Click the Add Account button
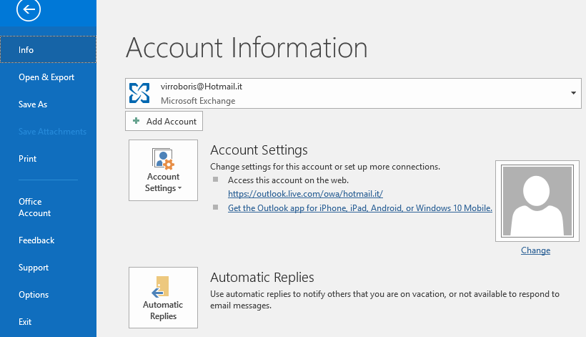Screen dimensions: 586x337 164,121
